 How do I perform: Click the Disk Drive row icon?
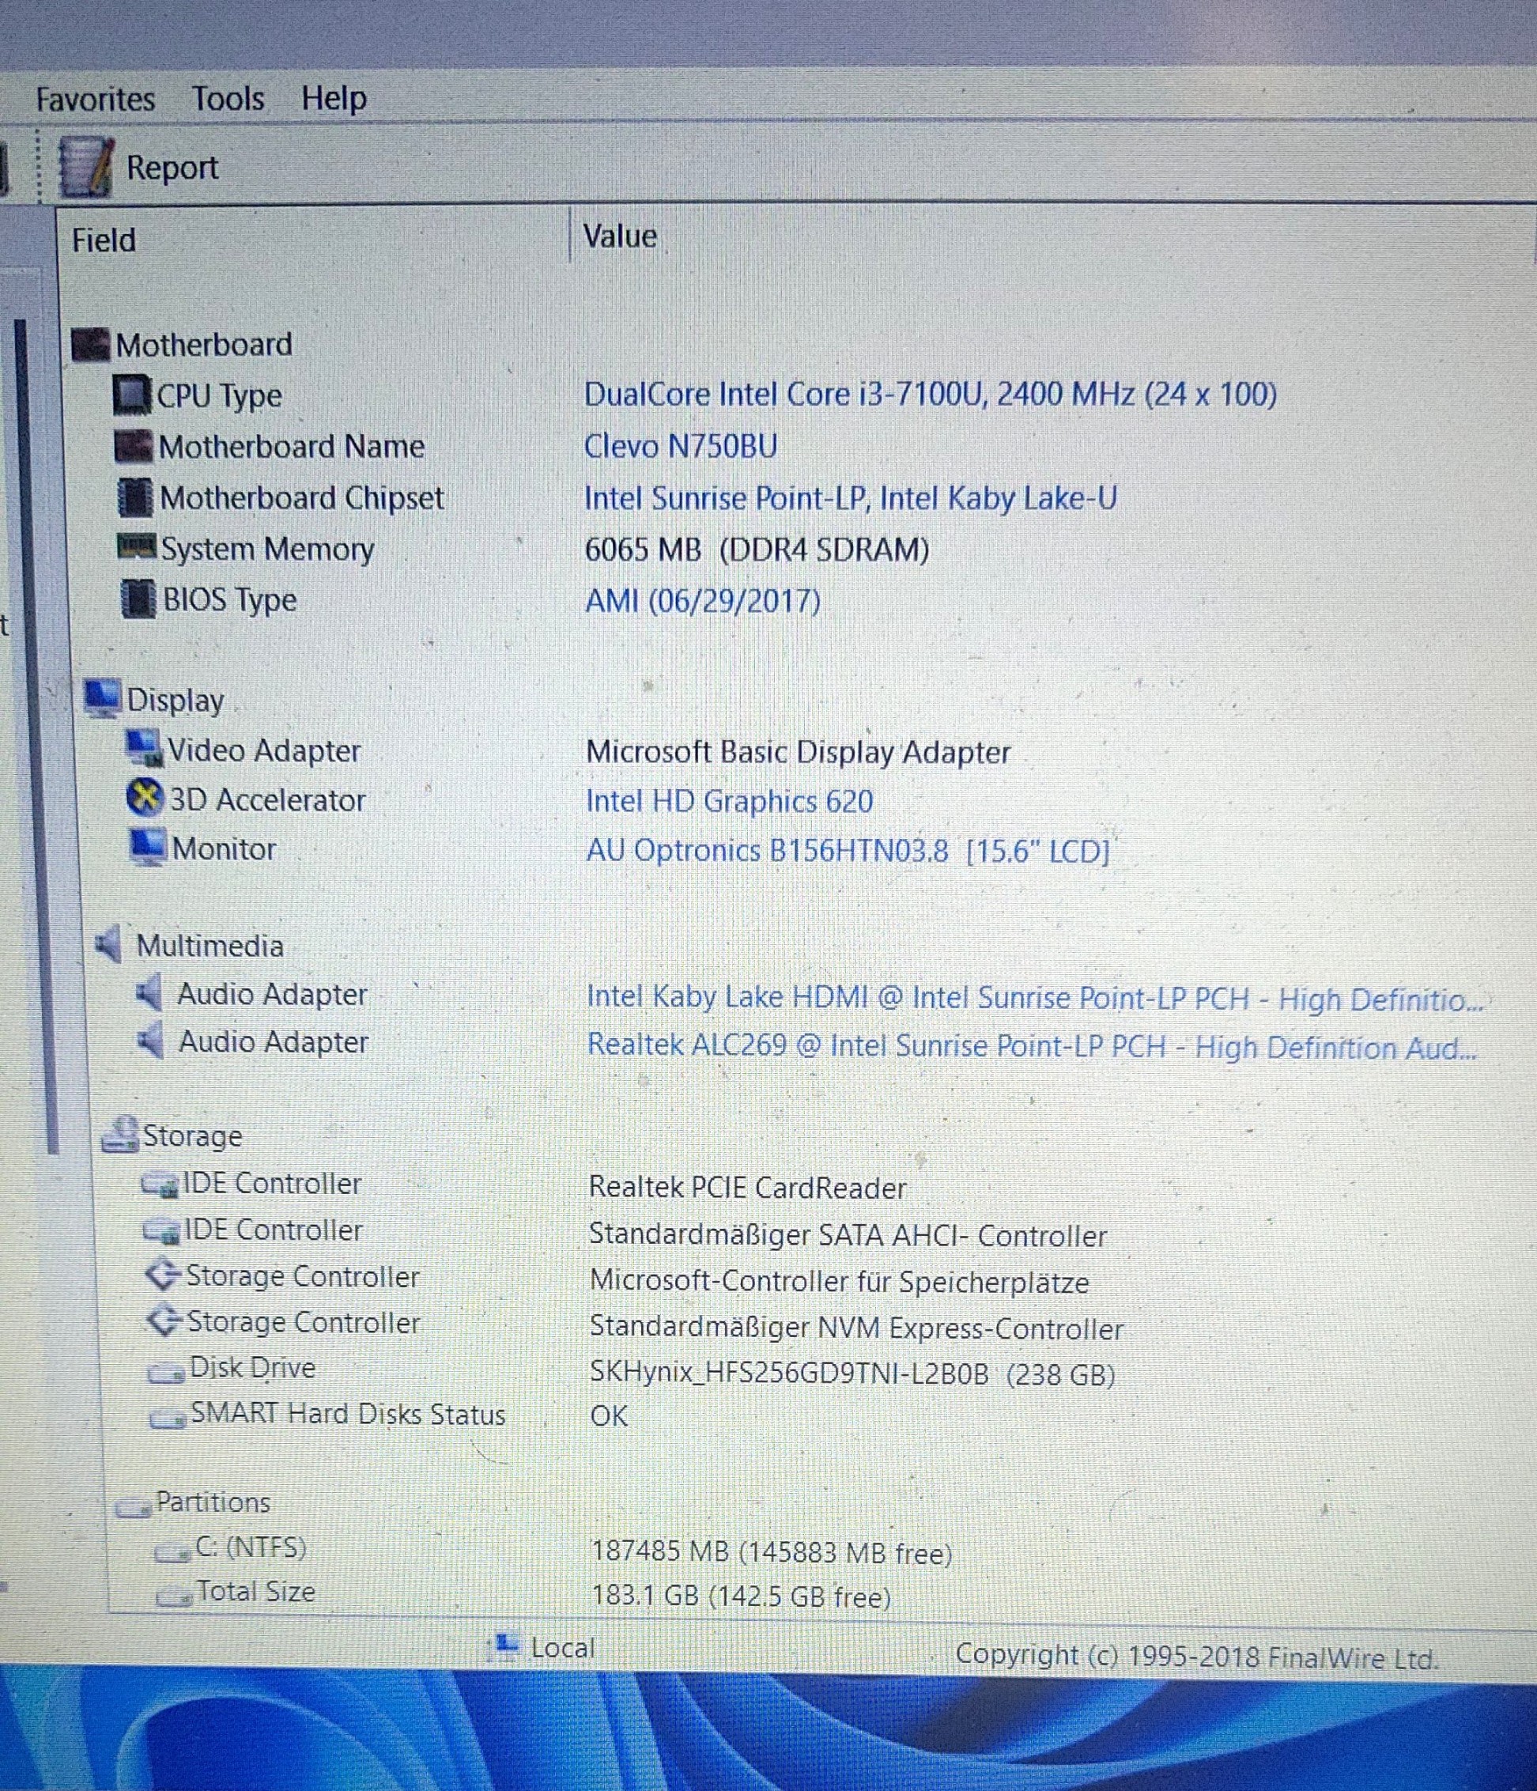pos(167,1371)
